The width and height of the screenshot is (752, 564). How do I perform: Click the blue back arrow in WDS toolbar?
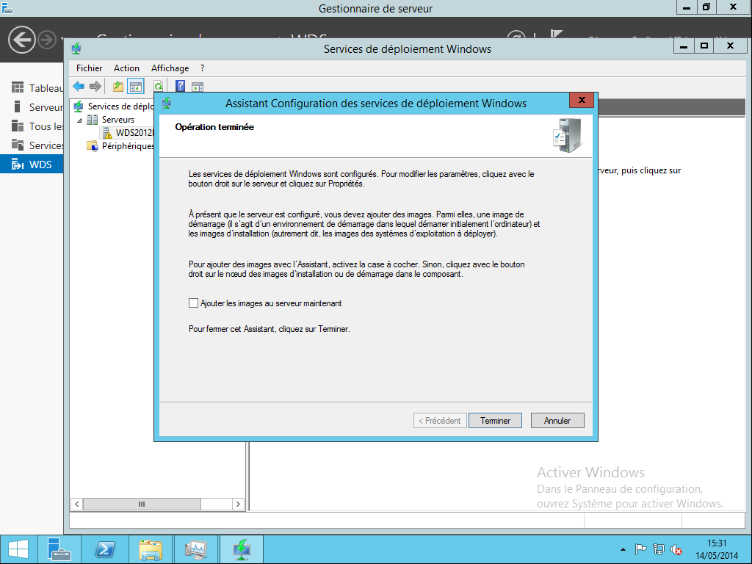[79, 87]
